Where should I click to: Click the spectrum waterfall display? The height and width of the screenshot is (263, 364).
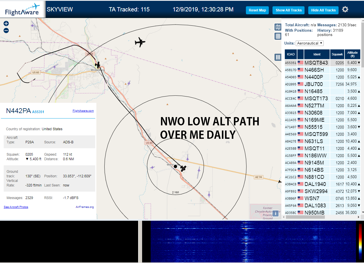[253, 241]
